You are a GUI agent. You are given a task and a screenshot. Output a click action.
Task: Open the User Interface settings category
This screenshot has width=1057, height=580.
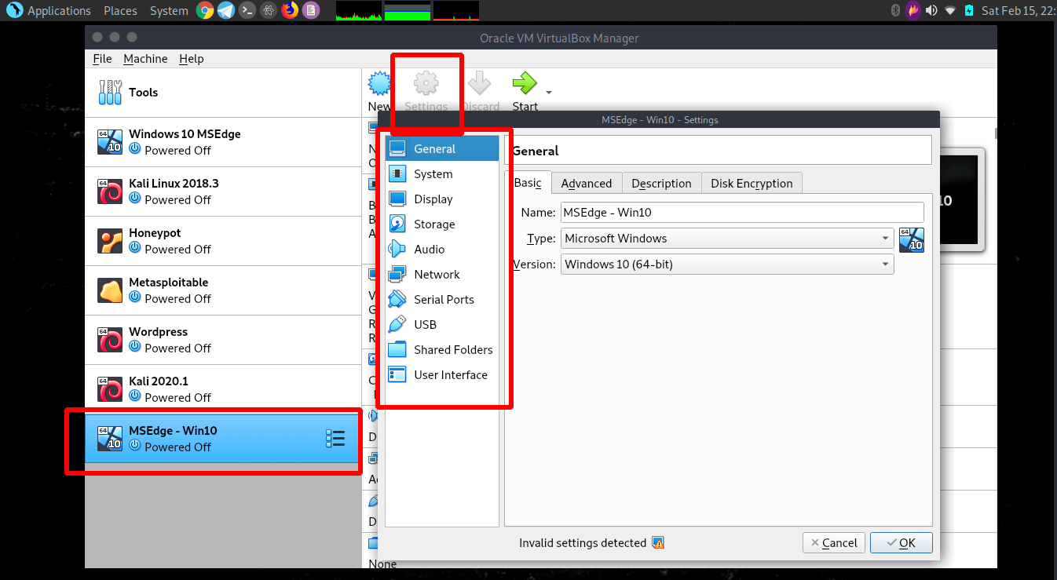pyautogui.click(x=442, y=374)
